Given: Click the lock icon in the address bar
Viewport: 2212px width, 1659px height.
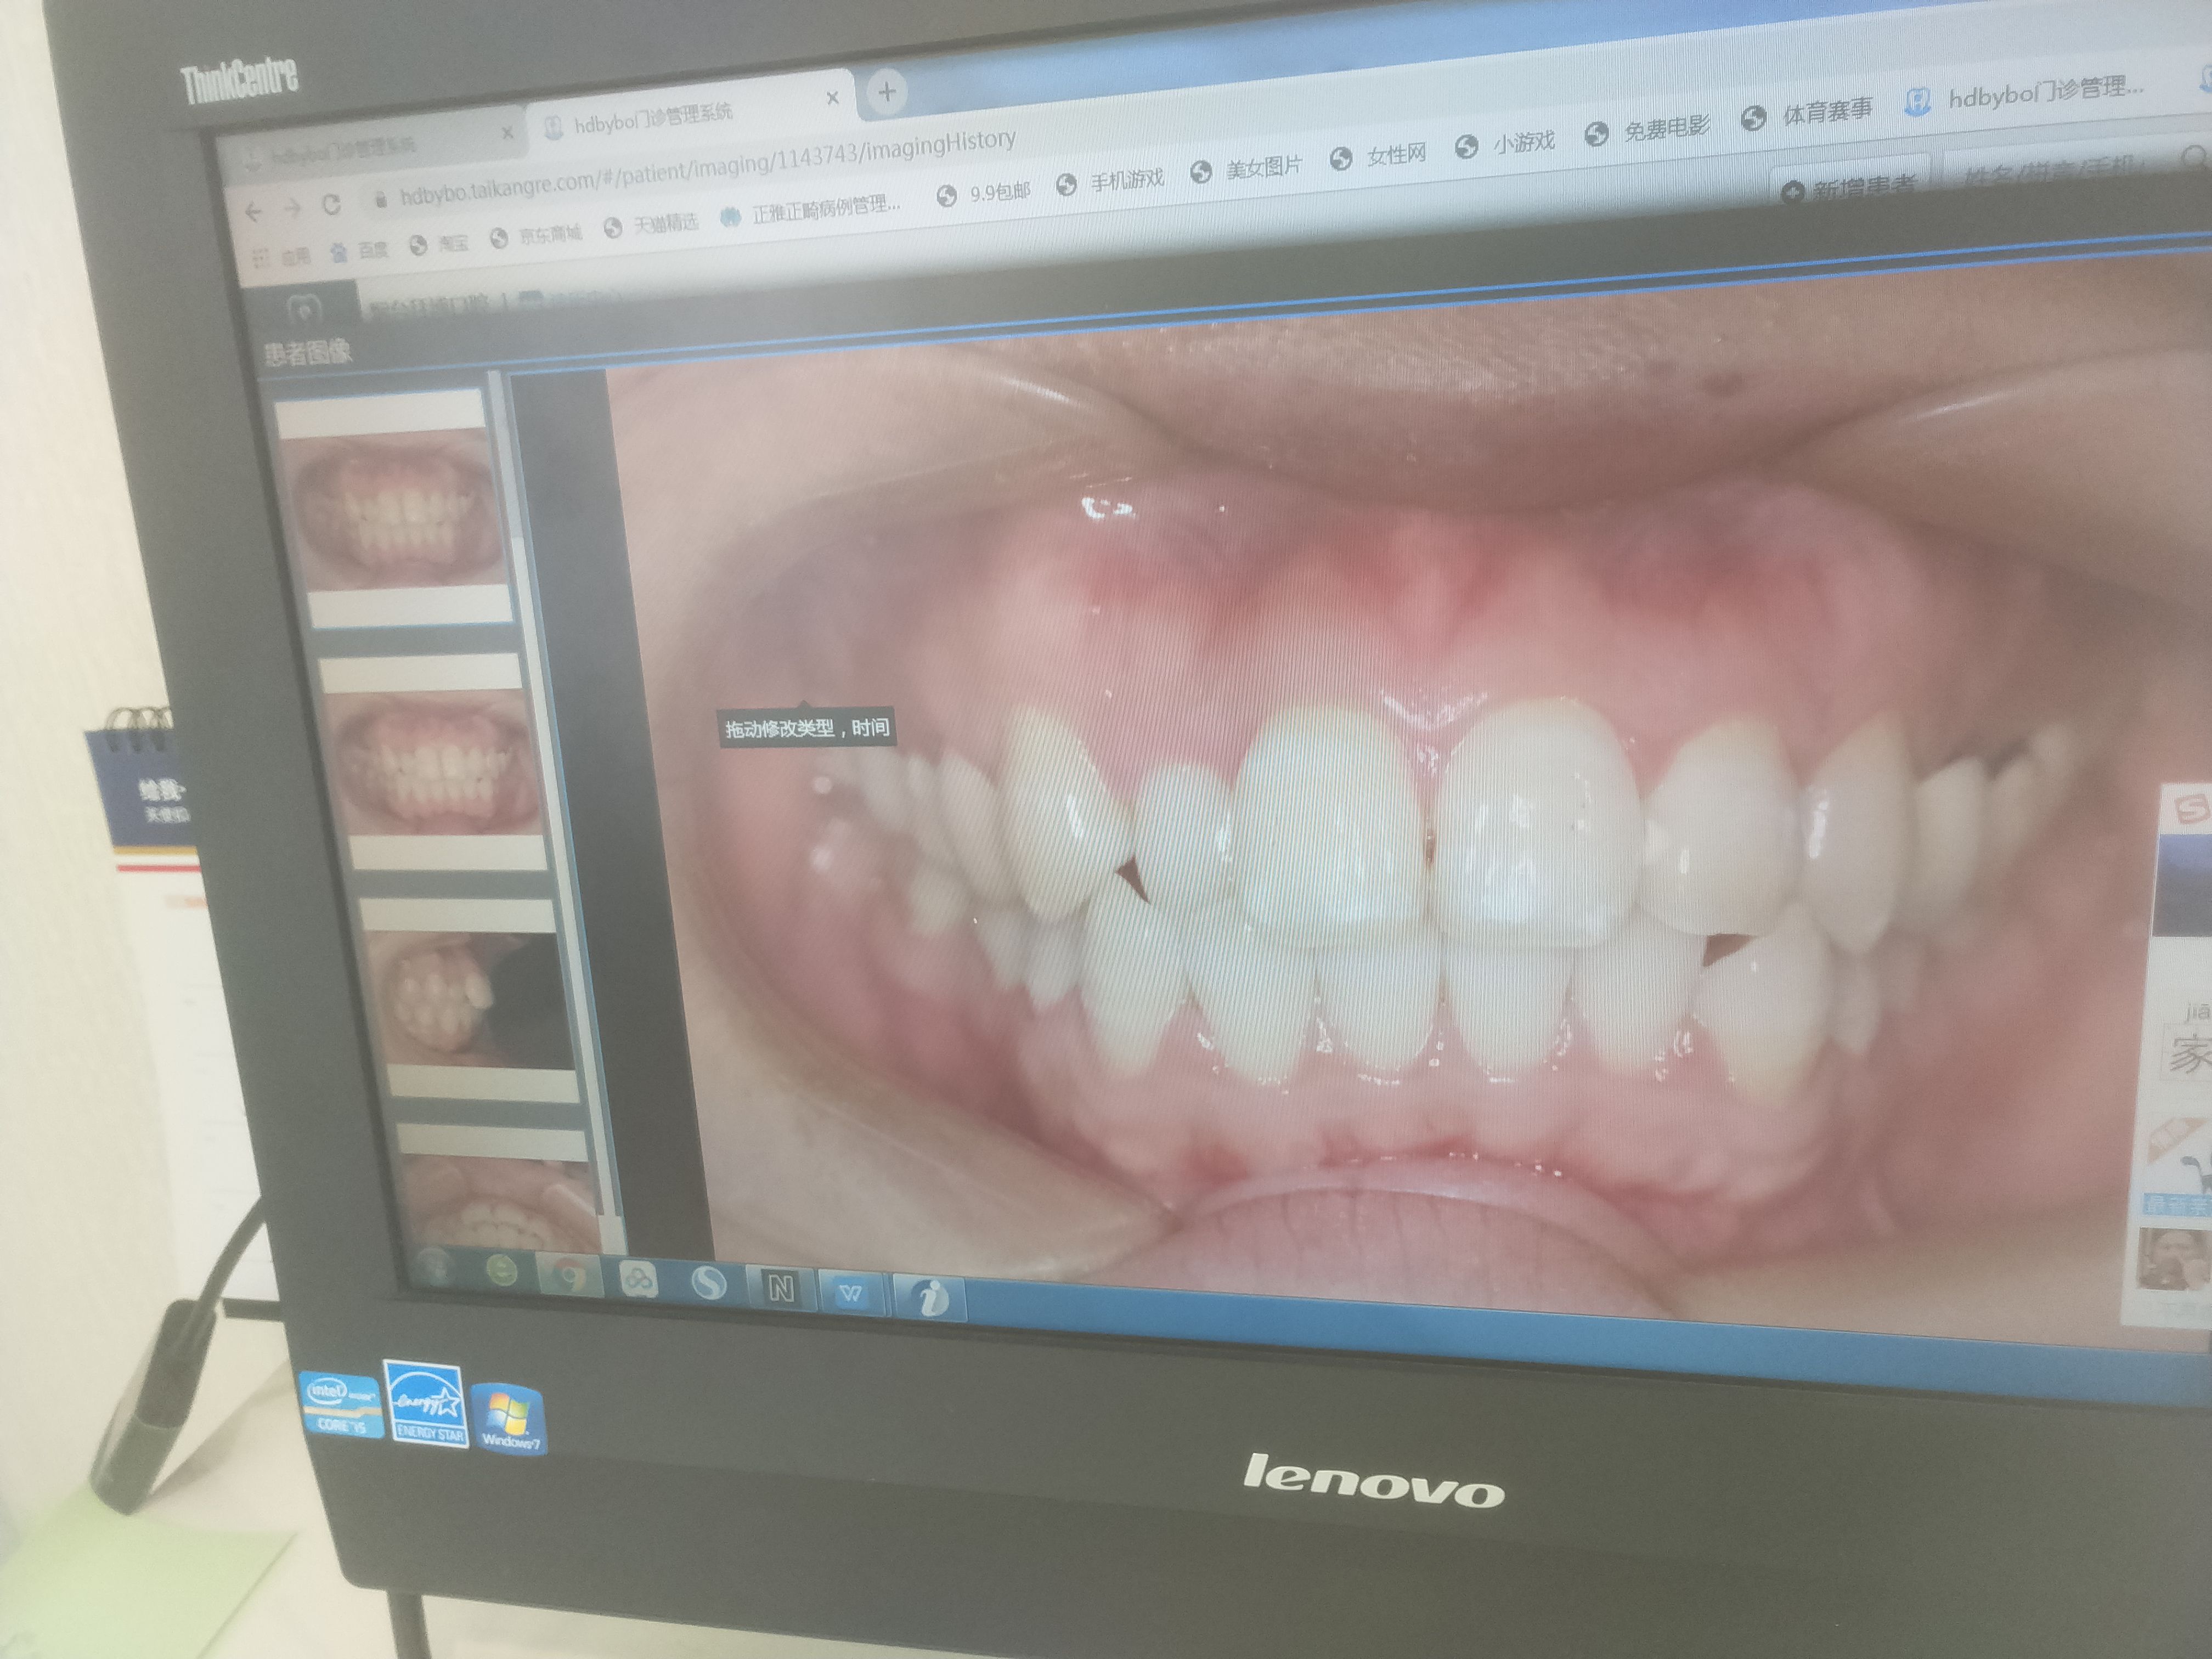Looking at the screenshot, I should click(380, 200).
